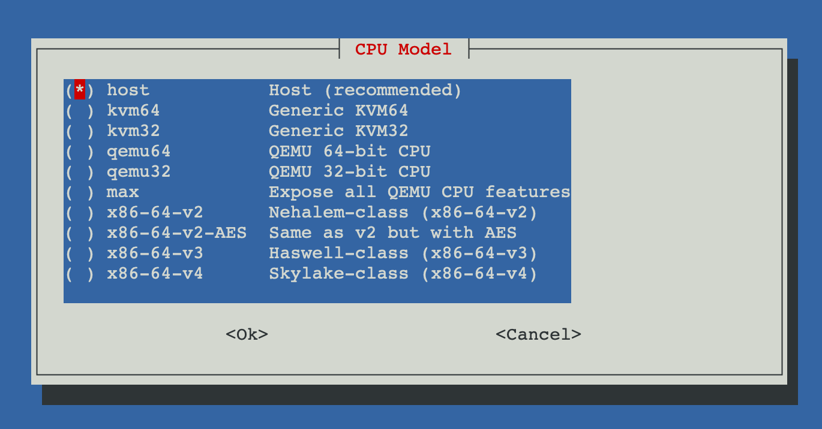Image resolution: width=822 pixels, height=429 pixels.
Task: Pick the x86-64-v2-AES radio option
Action: (x=80, y=233)
